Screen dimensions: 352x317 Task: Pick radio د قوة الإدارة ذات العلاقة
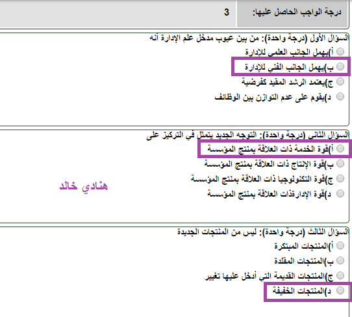pyautogui.click(x=340, y=193)
